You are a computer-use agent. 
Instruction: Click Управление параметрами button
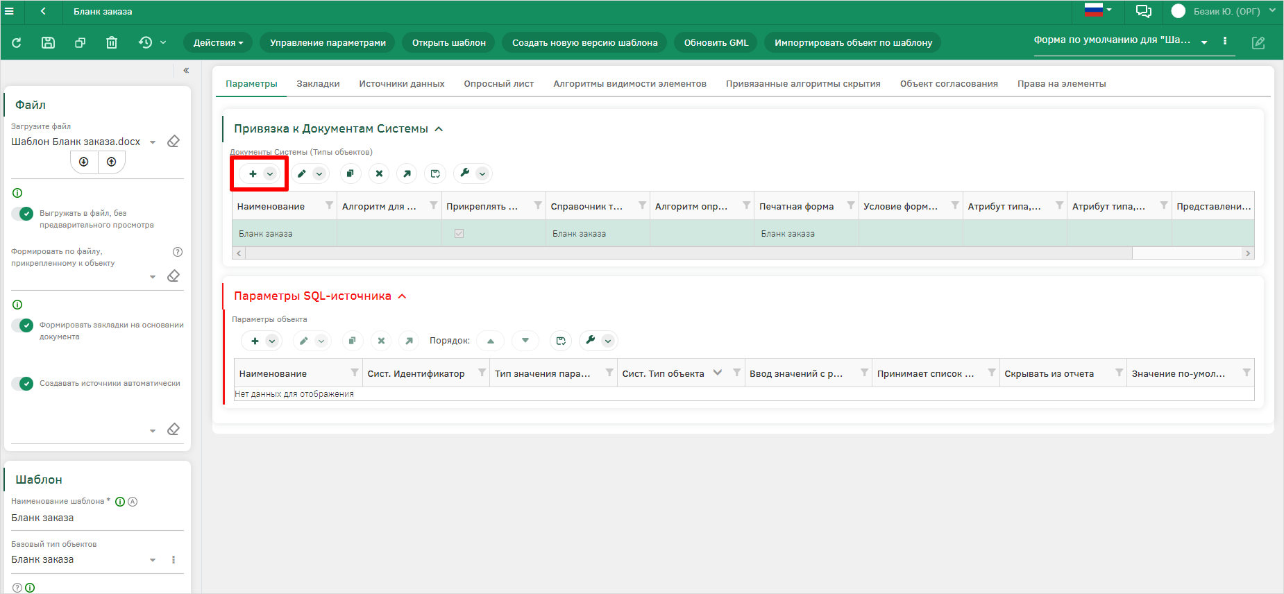328,43
